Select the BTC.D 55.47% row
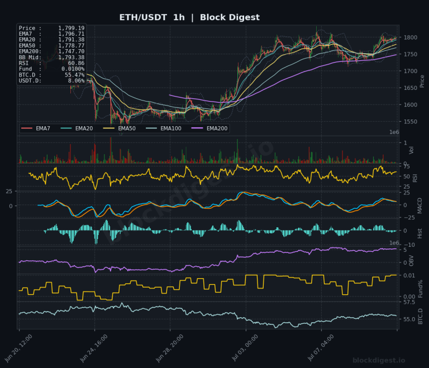 click(x=52, y=75)
